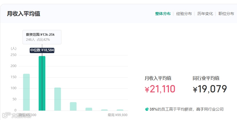Click the 35%的员工高于平均薪资 sentence
Screen dimensions: 237x120
186,109
